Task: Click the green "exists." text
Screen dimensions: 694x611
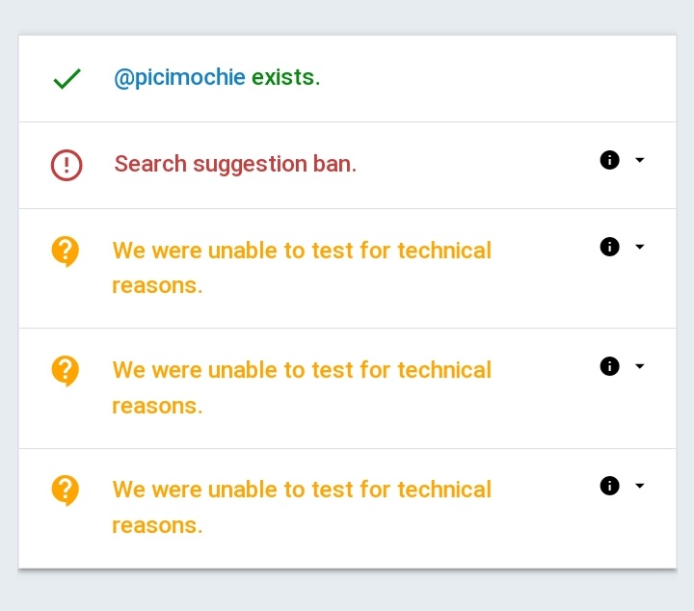Action: 285,78
